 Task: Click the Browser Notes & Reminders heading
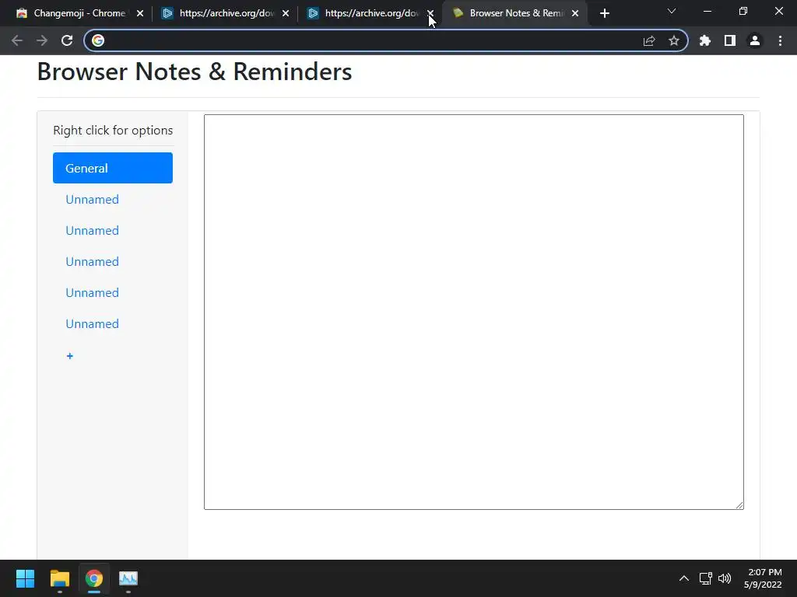click(x=194, y=72)
